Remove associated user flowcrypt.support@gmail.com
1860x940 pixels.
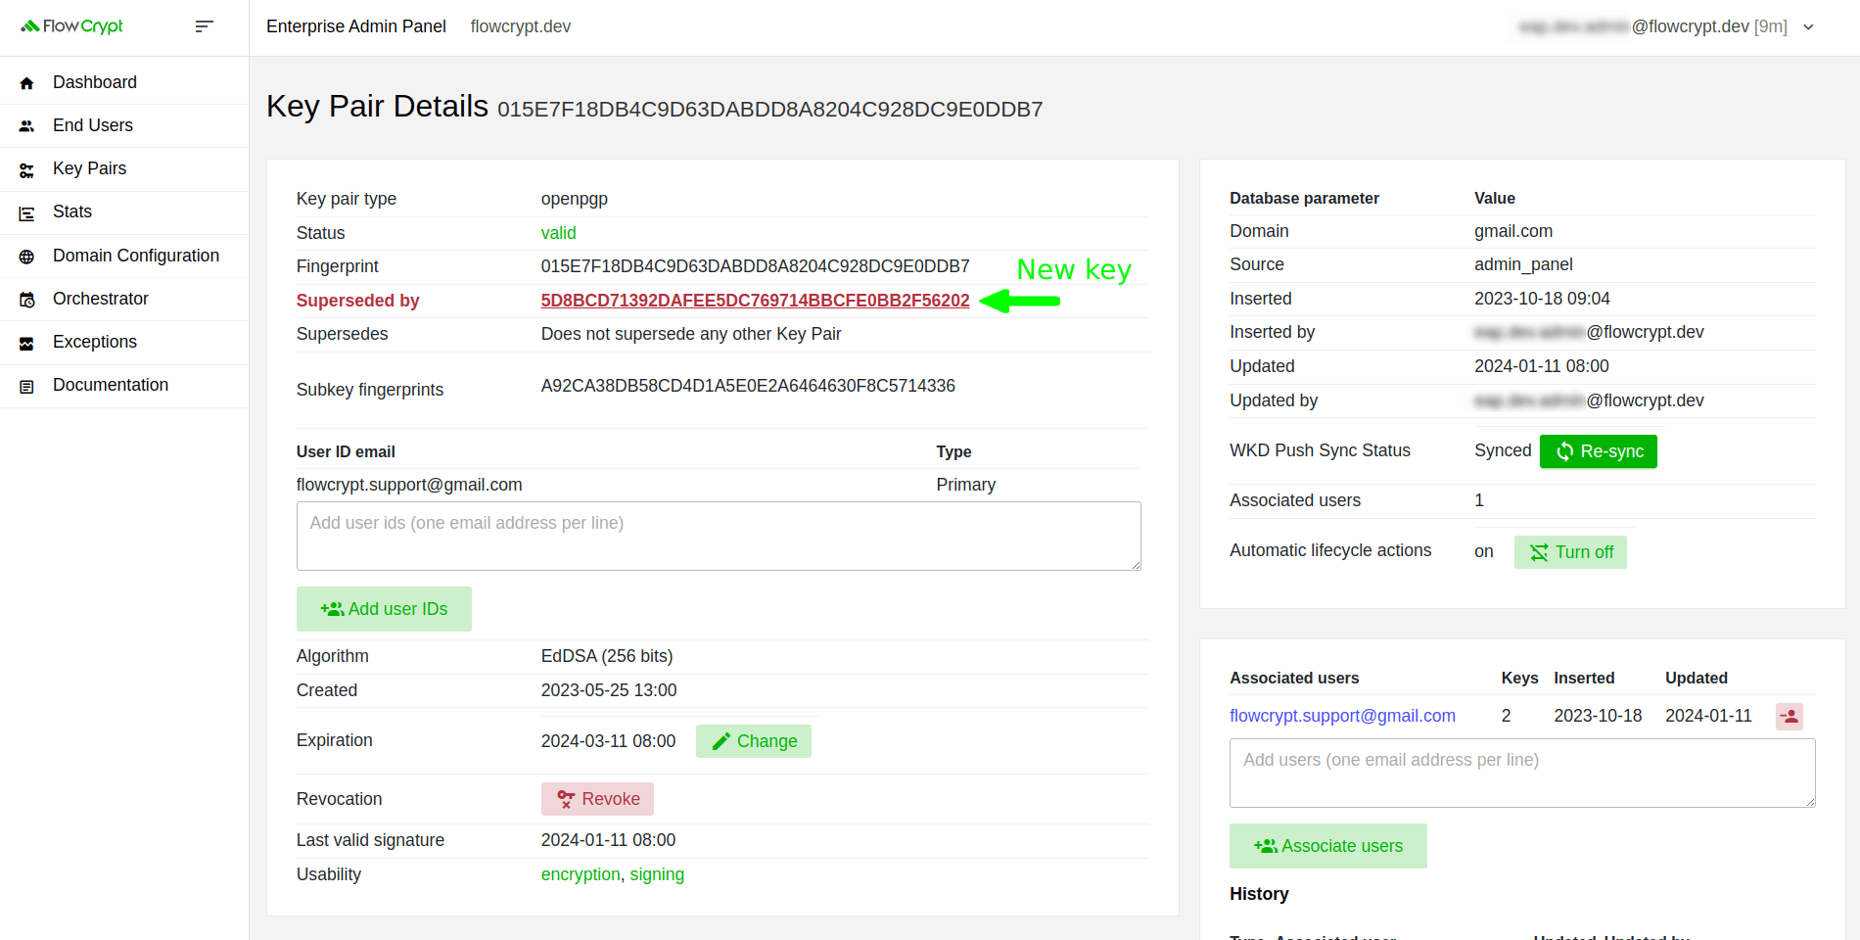pos(1790,717)
